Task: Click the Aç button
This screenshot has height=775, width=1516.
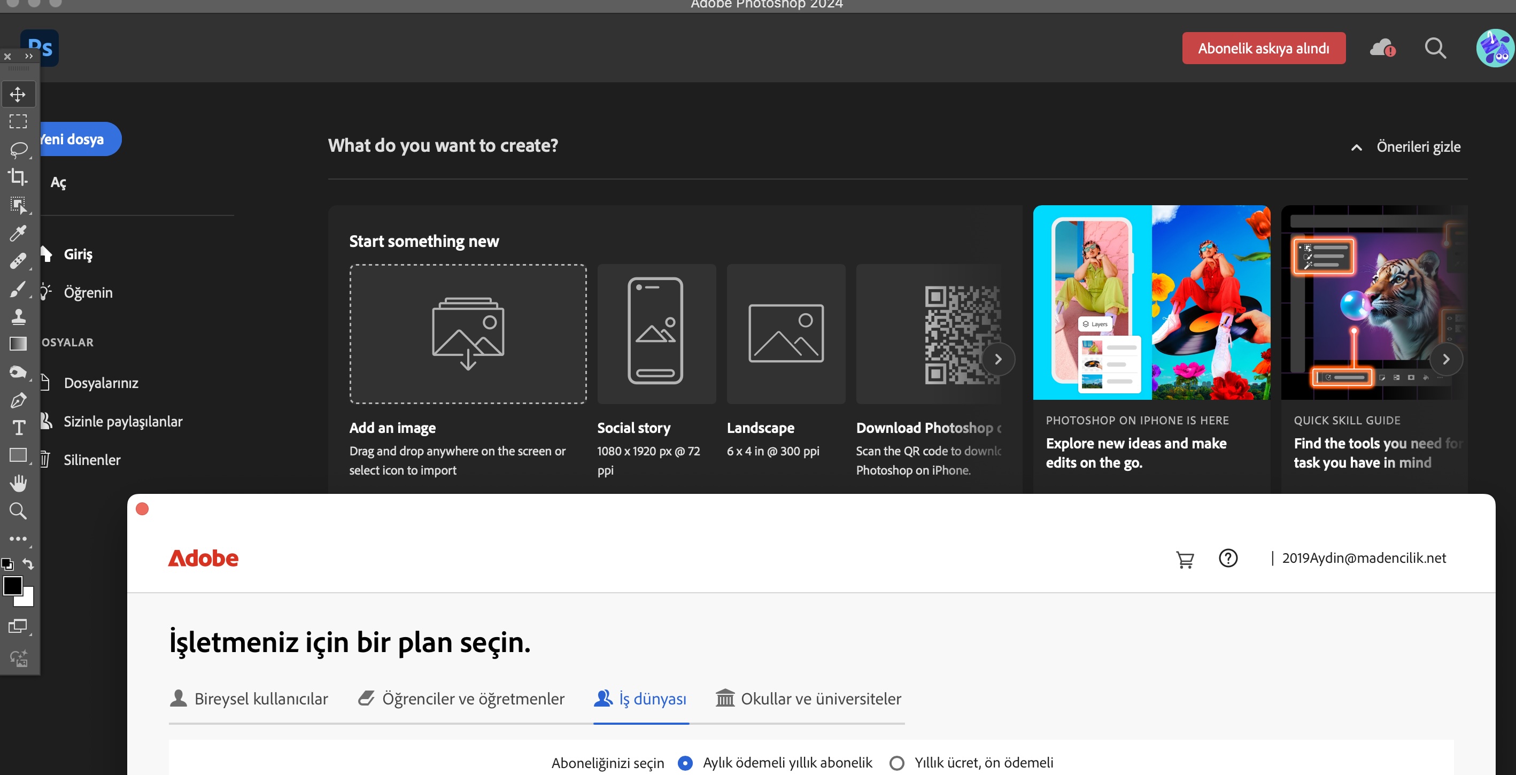Action: coord(58,182)
